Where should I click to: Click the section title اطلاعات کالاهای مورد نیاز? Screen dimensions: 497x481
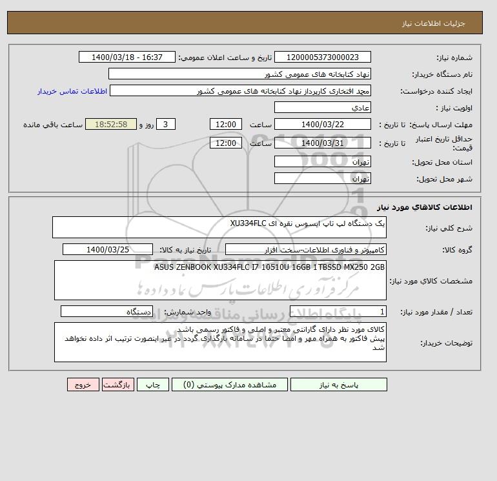(x=425, y=207)
